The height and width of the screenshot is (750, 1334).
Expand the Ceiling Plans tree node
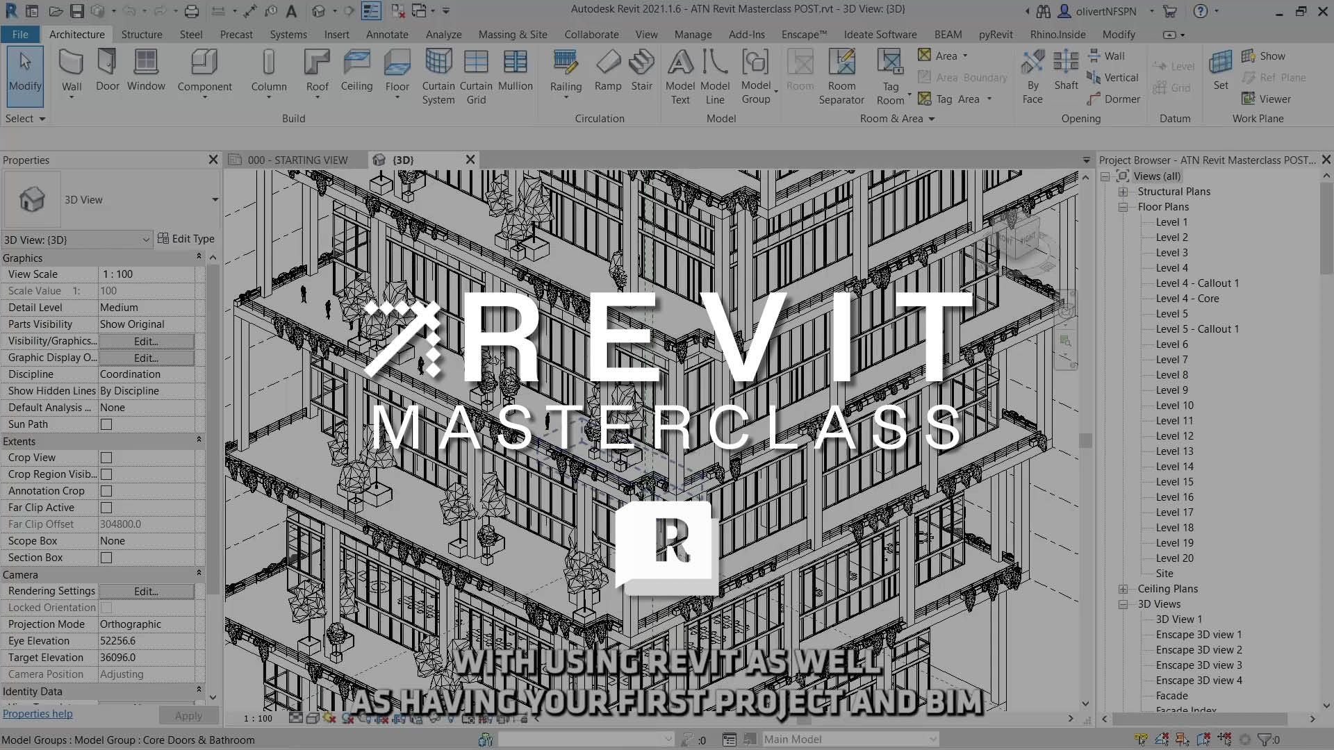(1123, 589)
